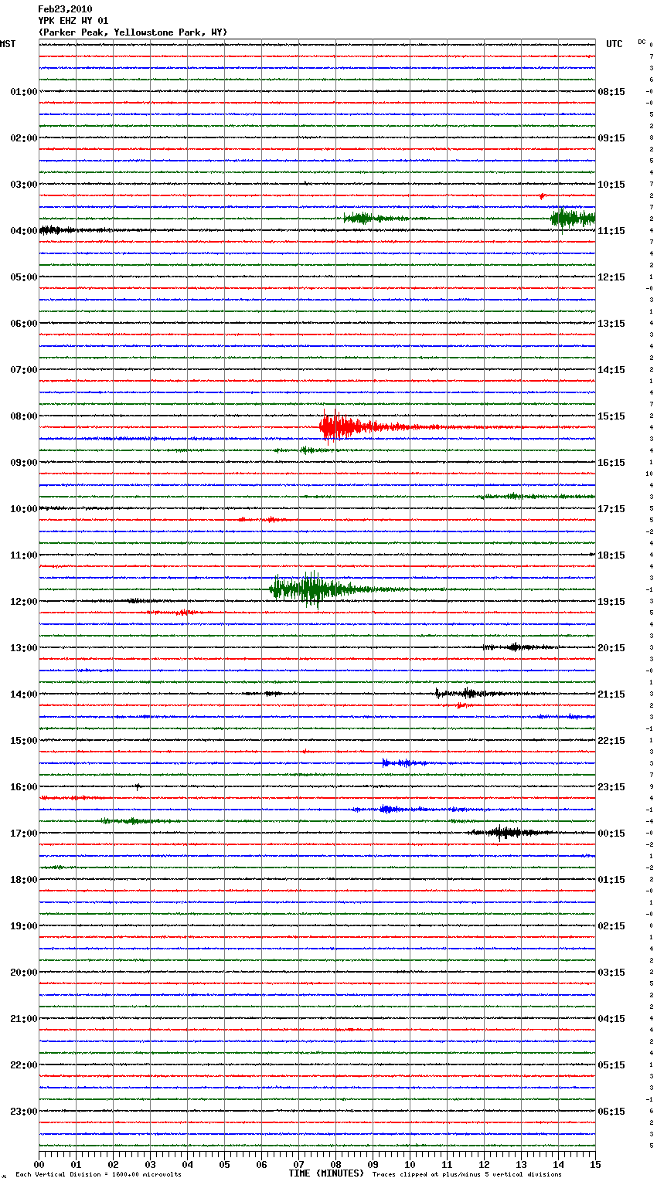This screenshot has width=657, height=1185.
Task: Click the 00:15 UTC time label
Action: click(611, 834)
